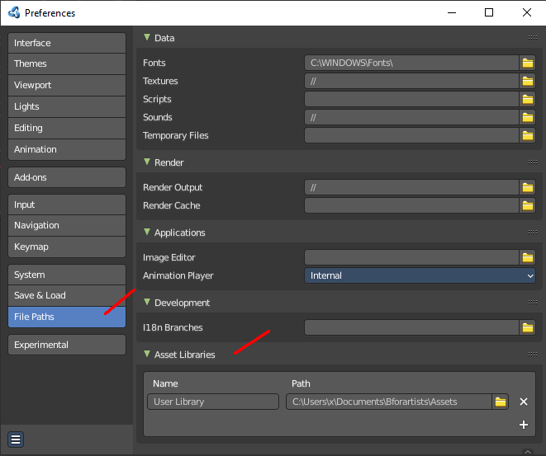This screenshot has width=546, height=456.
Task: Grab the Data panel drag handle
Action: 533,38
